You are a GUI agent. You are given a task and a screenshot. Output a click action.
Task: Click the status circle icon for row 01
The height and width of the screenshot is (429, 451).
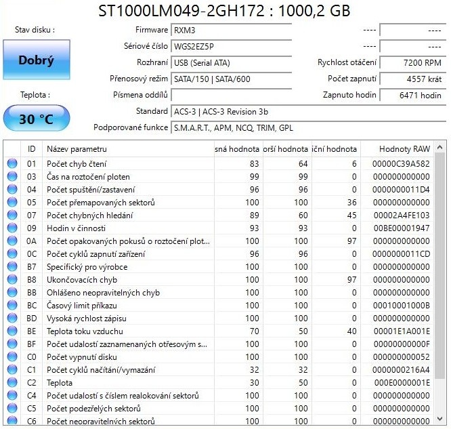point(12,163)
